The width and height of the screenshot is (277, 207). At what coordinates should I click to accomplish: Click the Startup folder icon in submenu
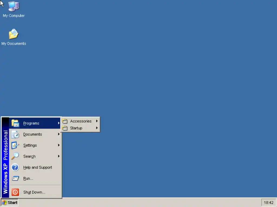pyautogui.click(x=65, y=128)
